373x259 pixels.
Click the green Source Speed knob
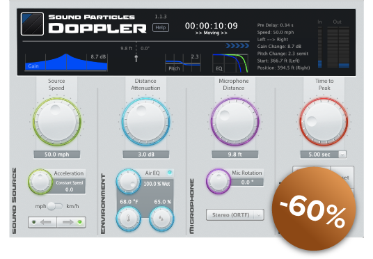tap(57, 122)
